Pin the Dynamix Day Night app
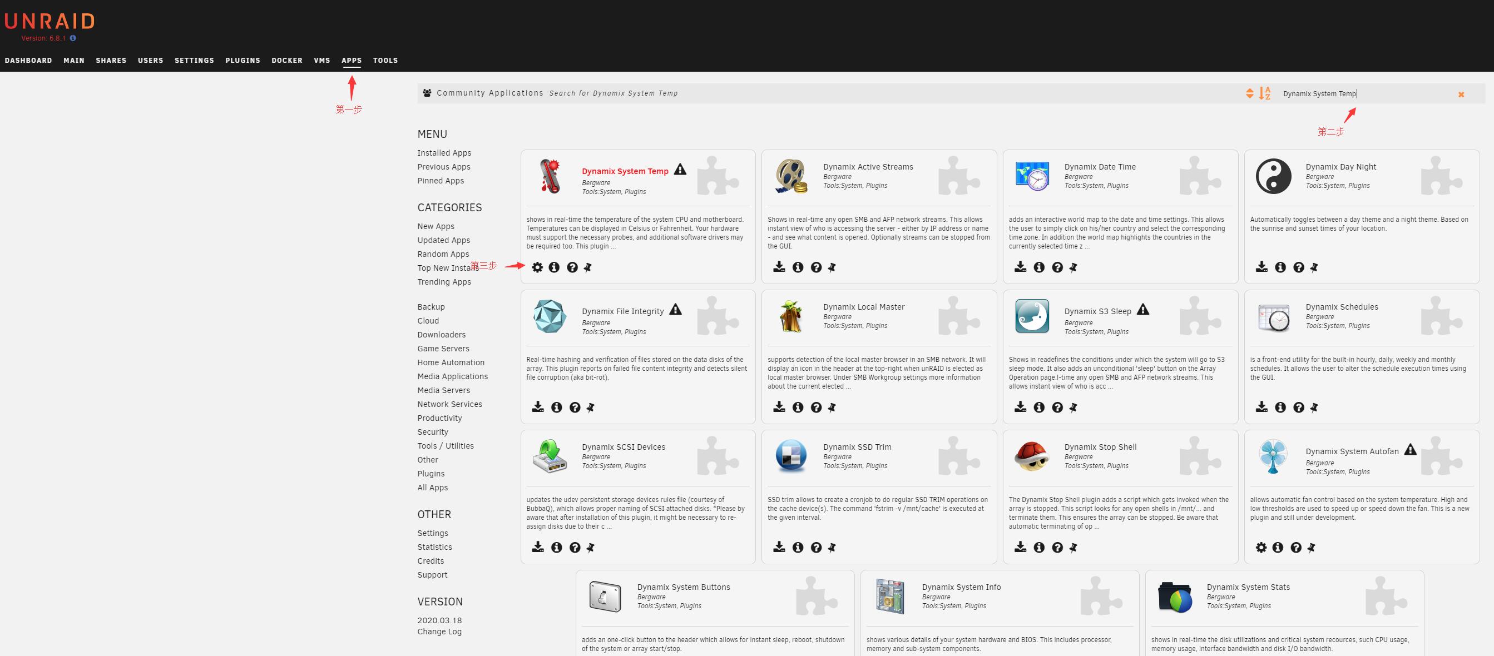Screen dimensions: 1494x656 tap(1314, 267)
